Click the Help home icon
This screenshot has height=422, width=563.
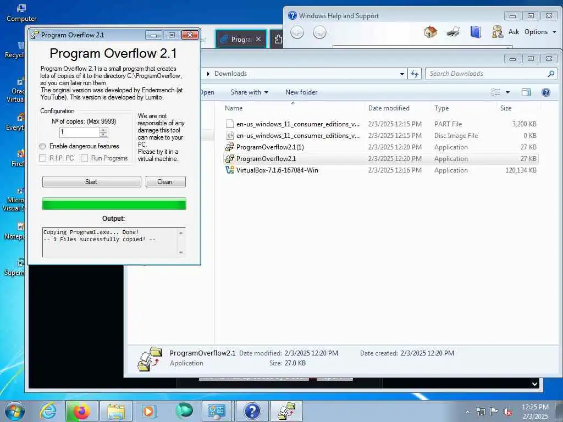point(430,32)
